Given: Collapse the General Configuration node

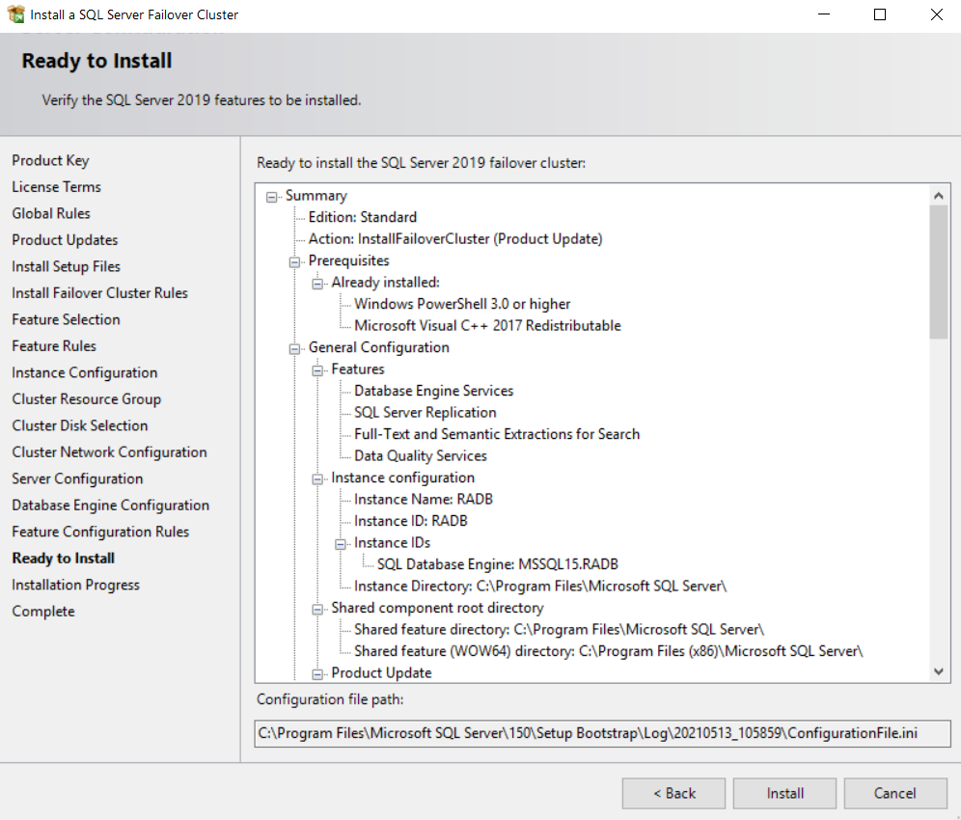Looking at the screenshot, I should click(294, 348).
